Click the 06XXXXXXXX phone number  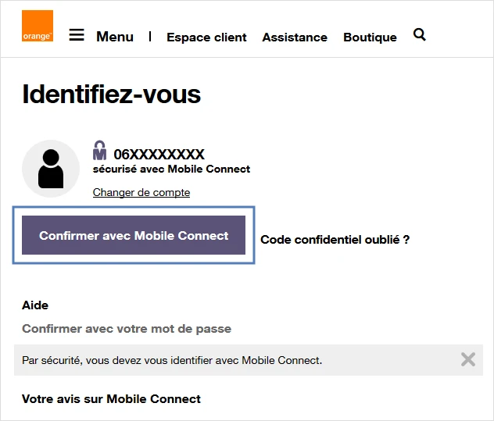159,155
